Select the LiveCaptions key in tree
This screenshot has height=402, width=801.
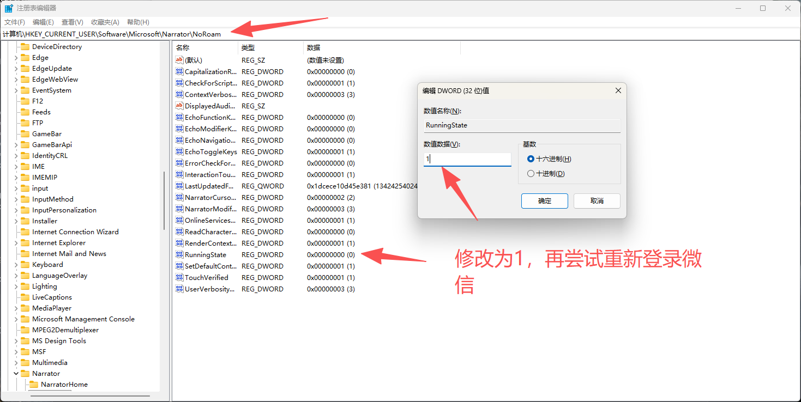(x=52, y=297)
